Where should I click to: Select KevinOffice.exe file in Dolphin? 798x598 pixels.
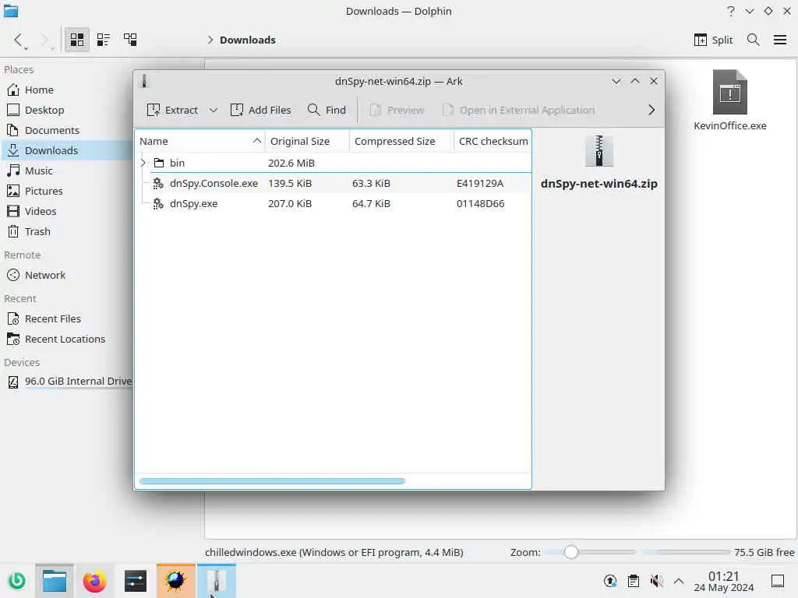click(729, 100)
